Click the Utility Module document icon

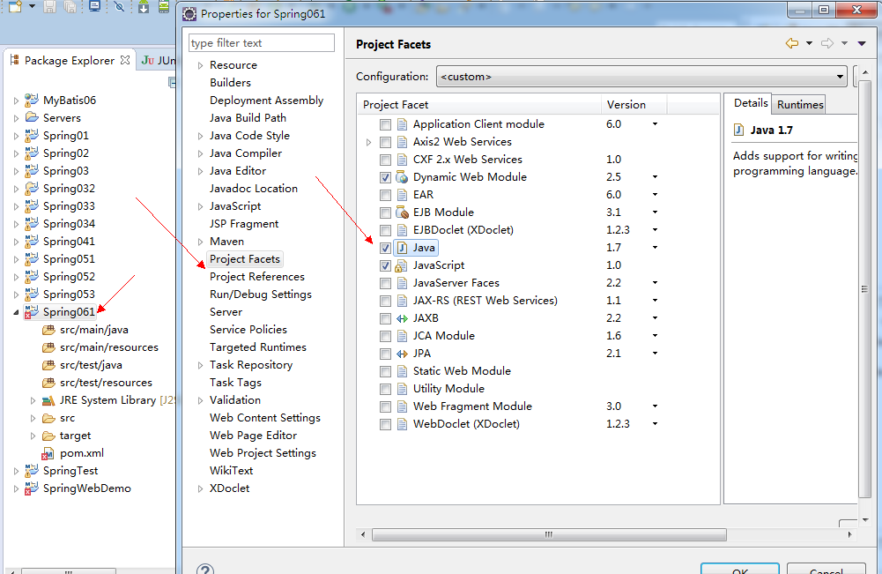[402, 389]
